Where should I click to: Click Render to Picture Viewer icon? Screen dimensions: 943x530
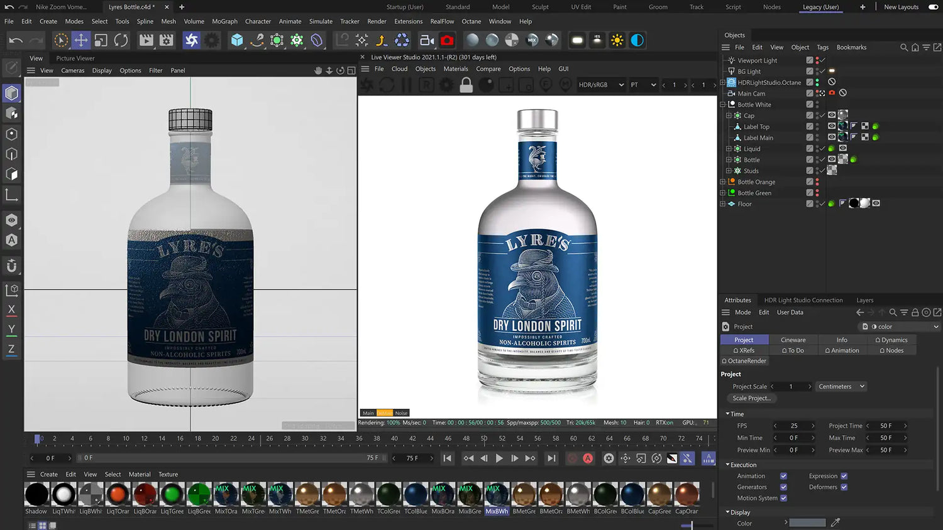[146, 40]
